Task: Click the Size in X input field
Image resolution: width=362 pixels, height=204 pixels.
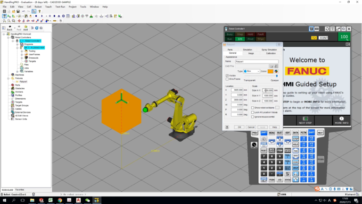Action: pos(268,91)
